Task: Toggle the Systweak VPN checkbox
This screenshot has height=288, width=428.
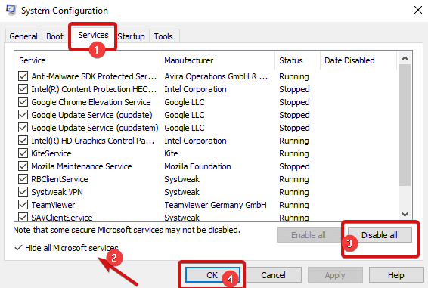Action: point(23,192)
